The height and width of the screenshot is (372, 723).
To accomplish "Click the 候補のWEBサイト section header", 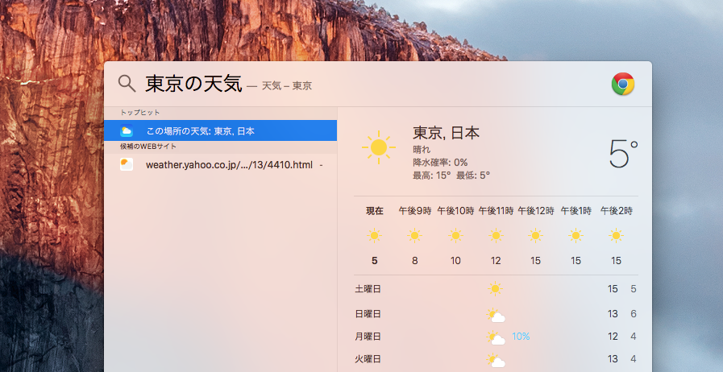I will coord(148,147).
